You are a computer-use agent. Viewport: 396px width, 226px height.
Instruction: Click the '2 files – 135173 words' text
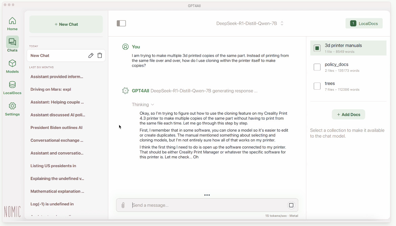coord(342,70)
